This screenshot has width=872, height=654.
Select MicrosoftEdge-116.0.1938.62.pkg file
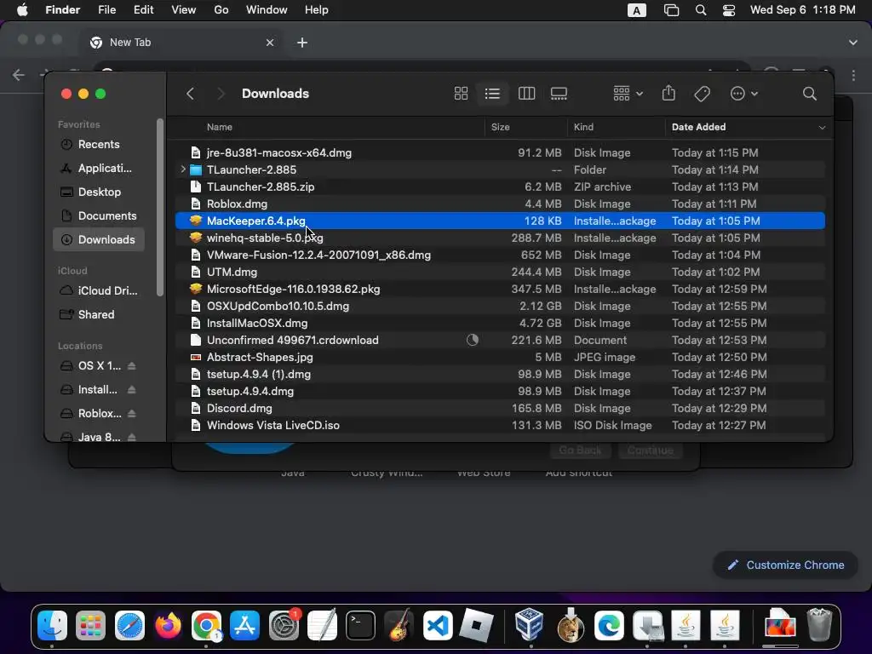click(x=500, y=290)
